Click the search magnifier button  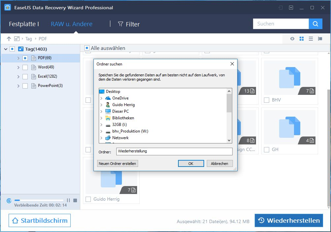[315, 24]
